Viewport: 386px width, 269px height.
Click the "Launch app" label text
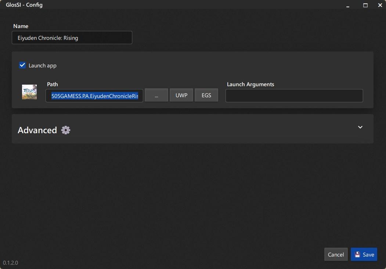coord(43,66)
